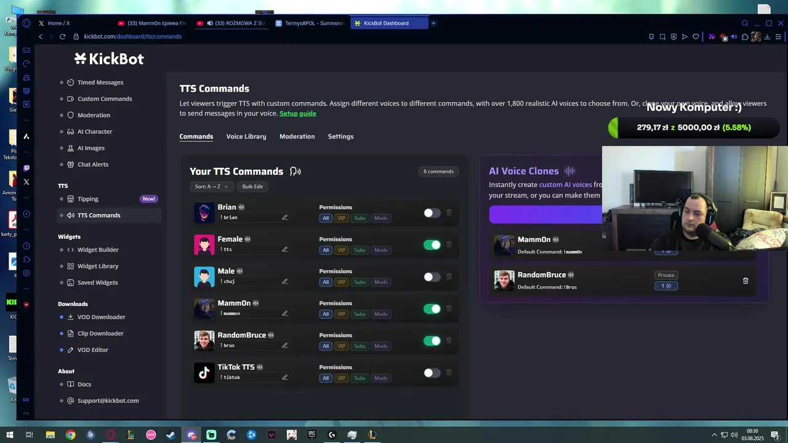Open the Setup guide link
This screenshot has width=788, height=443.
298,113
